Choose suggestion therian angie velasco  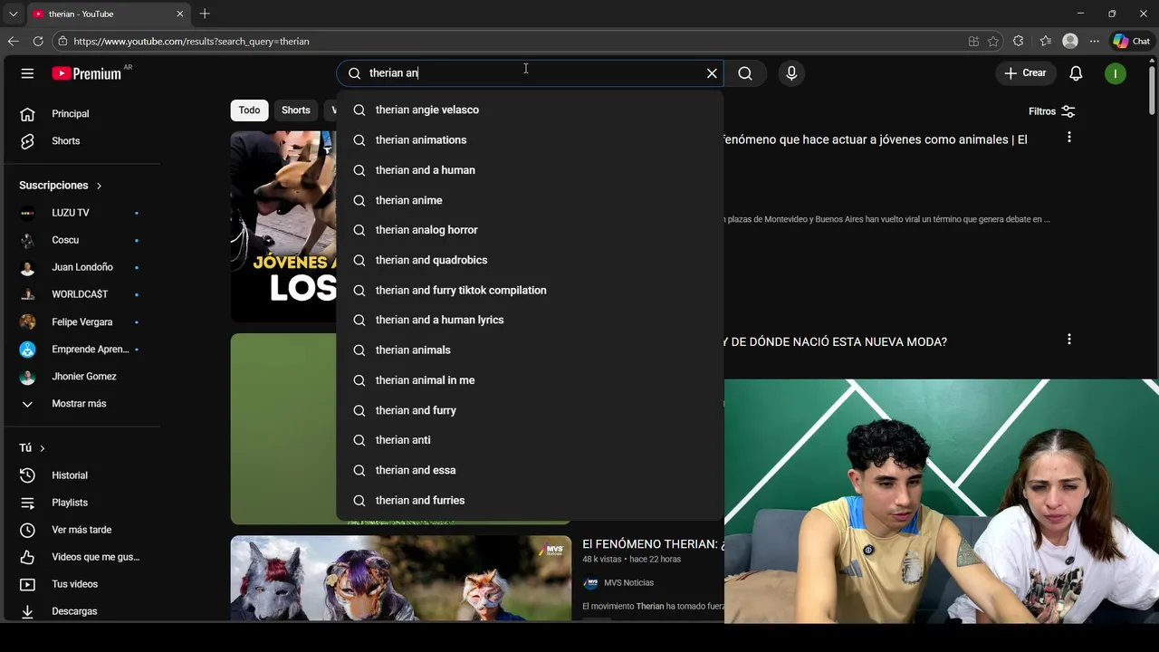pos(530,110)
